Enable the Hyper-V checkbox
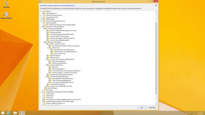This screenshot has height=115, width=205. coord(43,11)
